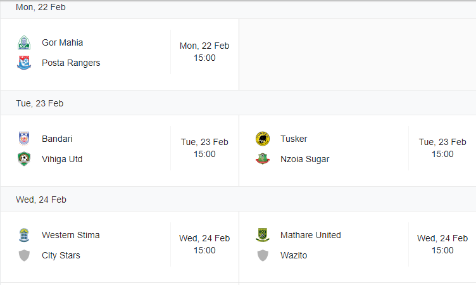Viewport: 476px width, 285px height.
Task: Click the Mathare United team name
Action: [311, 235]
